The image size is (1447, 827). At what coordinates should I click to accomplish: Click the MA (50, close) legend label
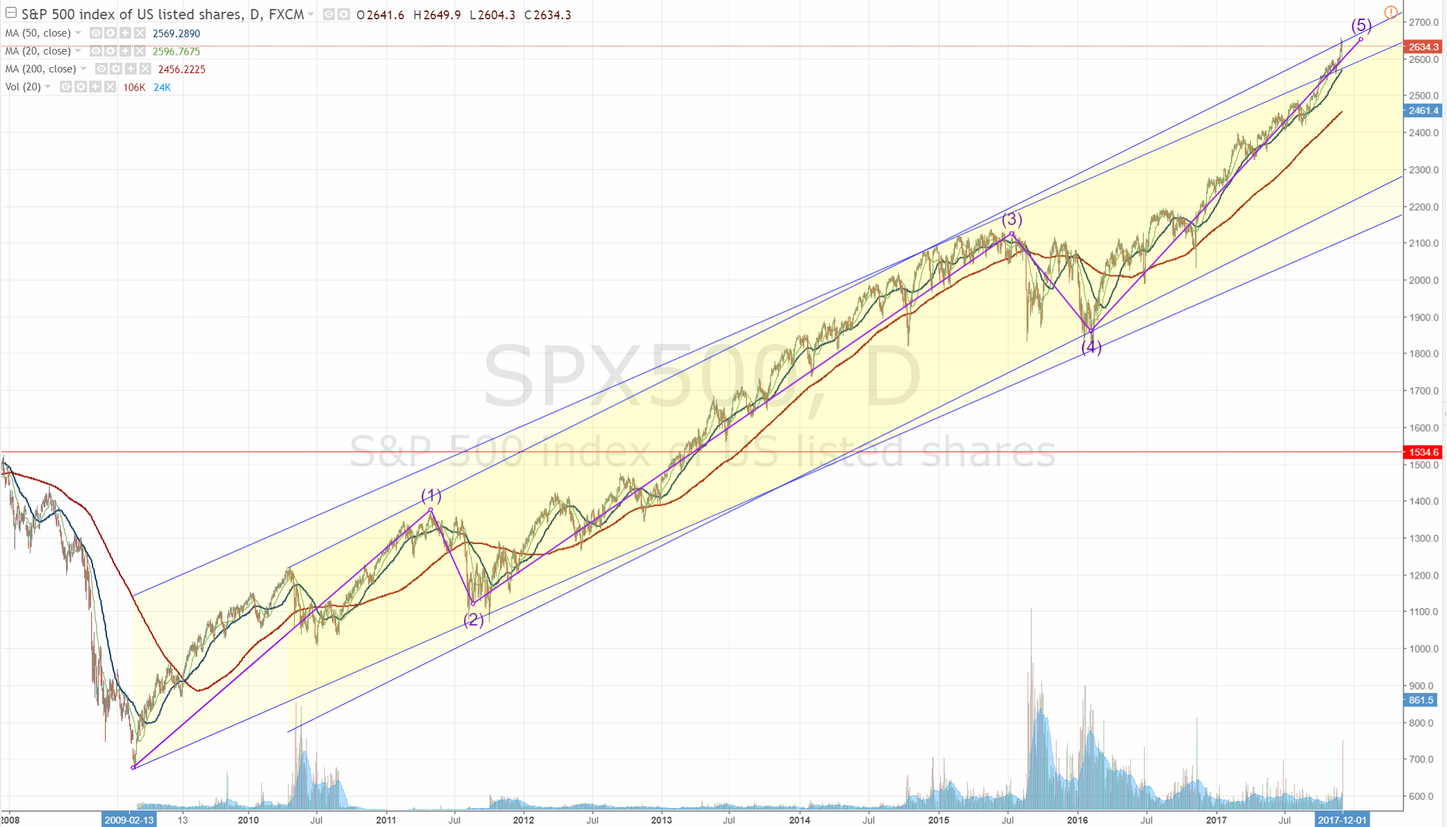[x=38, y=33]
